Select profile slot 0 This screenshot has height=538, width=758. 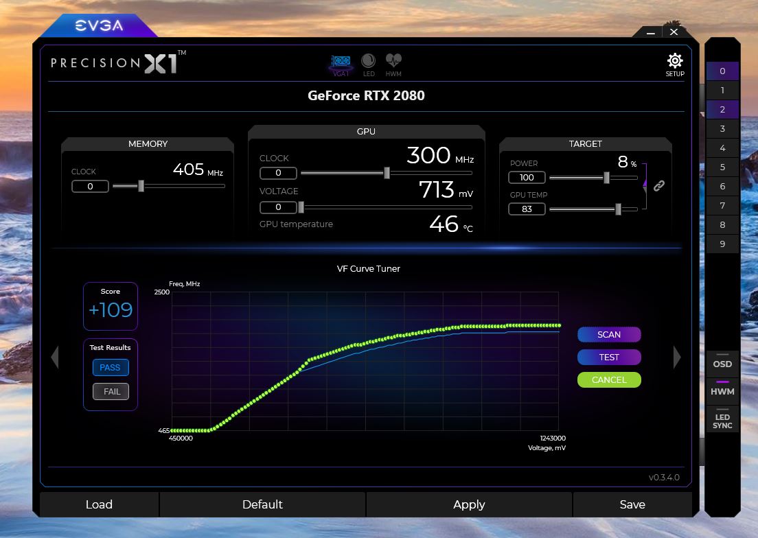click(x=722, y=71)
